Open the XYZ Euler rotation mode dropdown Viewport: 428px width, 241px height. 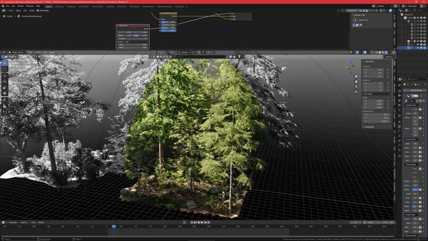[374, 94]
